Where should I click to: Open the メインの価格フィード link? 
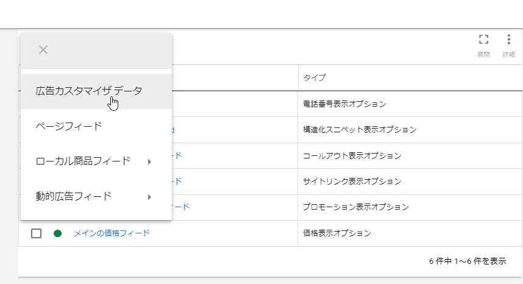[x=112, y=233]
